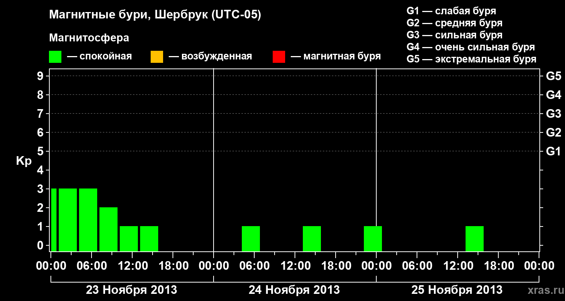This screenshot has width=565, height=301.
Task: Click the Kp 1 bar near 06:00 on 24 November
Action: point(251,239)
